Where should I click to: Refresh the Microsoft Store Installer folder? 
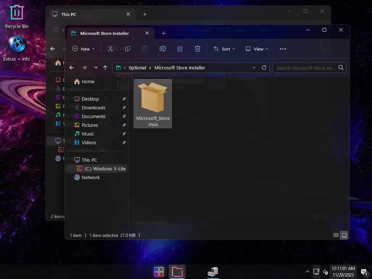[264, 68]
